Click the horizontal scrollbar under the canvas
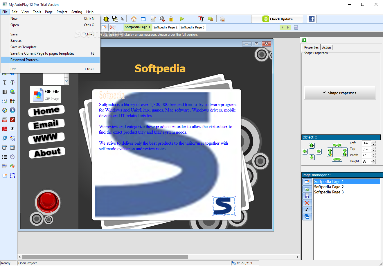Image resolution: width=383 pixels, height=266 pixels. point(105,257)
